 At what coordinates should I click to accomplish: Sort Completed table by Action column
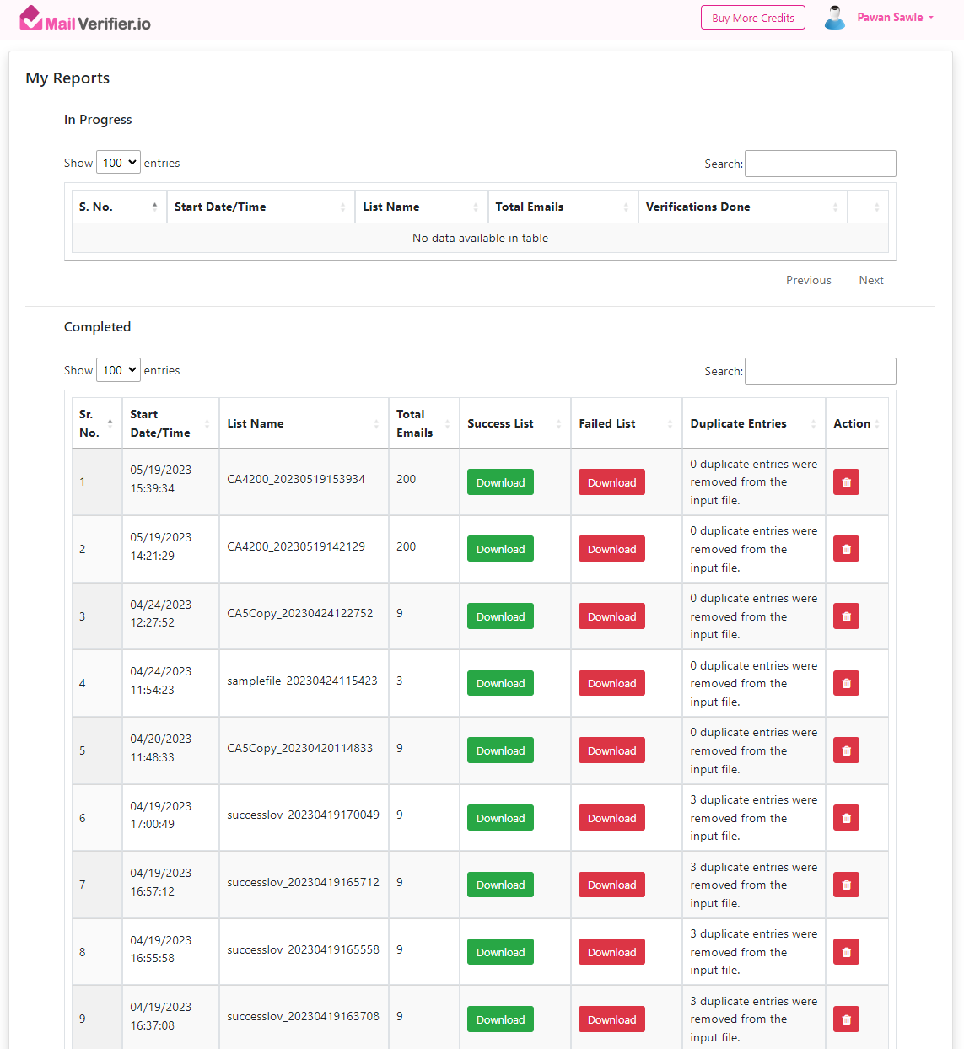pyautogui.click(x=857, y=423)
